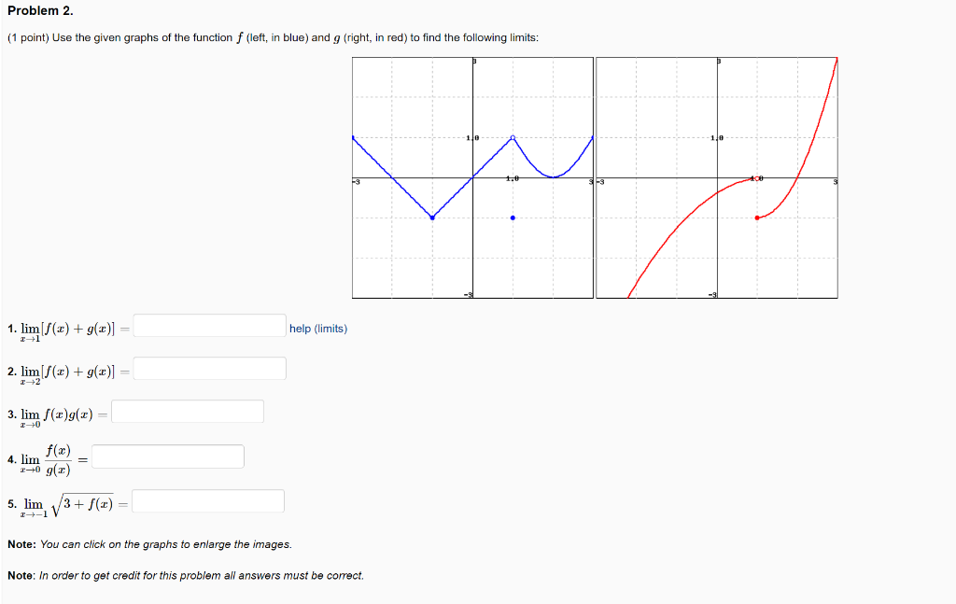This screenshot has height=604, width=956.
Task: Enlarge the red graph of g
Action: click(x=717, y=178)
